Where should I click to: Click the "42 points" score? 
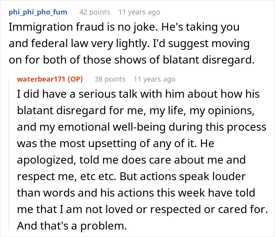pos(95,12)
